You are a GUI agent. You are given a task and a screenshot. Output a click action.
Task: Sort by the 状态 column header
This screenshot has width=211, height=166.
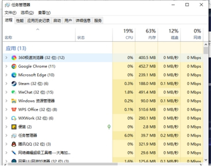click(x=94, y=34)
